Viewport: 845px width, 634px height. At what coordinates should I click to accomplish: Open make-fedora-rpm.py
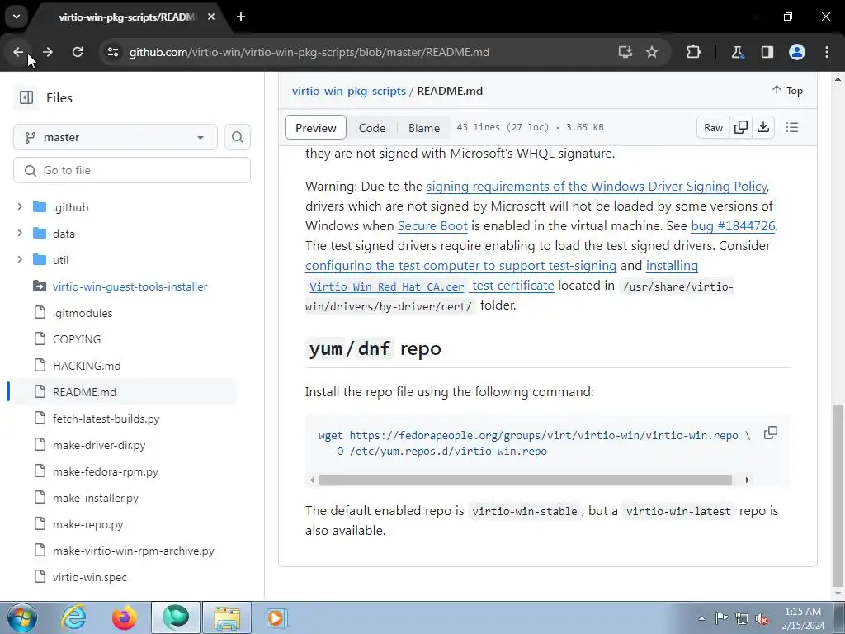pos(106,471)
